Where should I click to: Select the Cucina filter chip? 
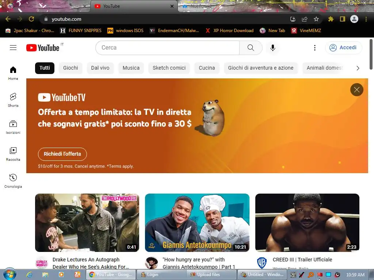[x=207, y=68]
